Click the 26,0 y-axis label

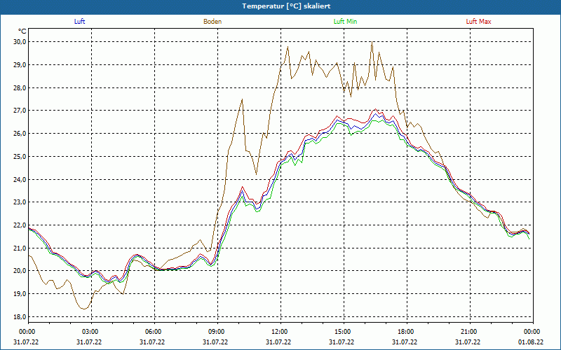pos(20,134)
